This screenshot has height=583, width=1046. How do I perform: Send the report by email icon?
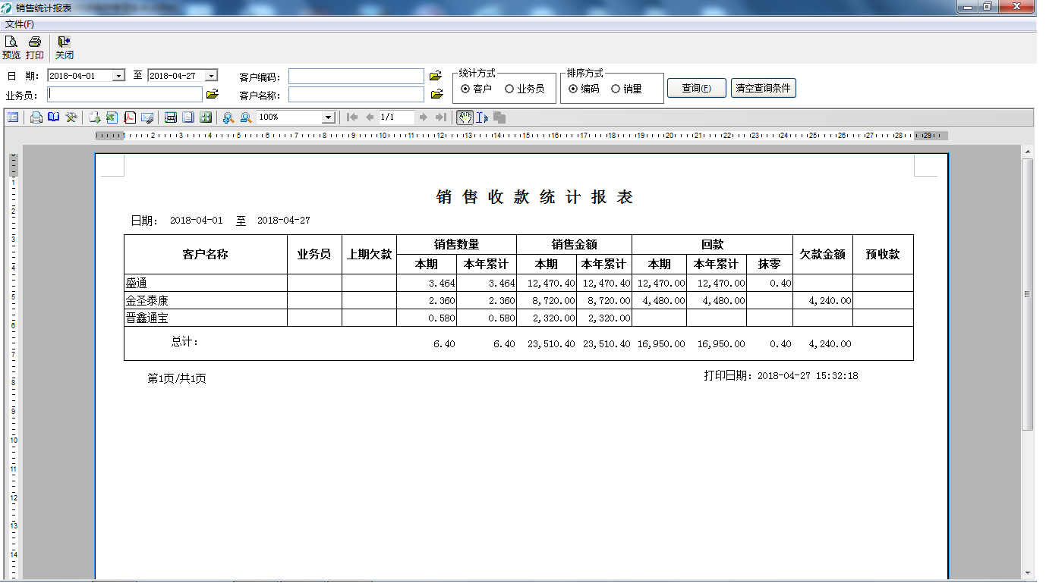(148, 118)
